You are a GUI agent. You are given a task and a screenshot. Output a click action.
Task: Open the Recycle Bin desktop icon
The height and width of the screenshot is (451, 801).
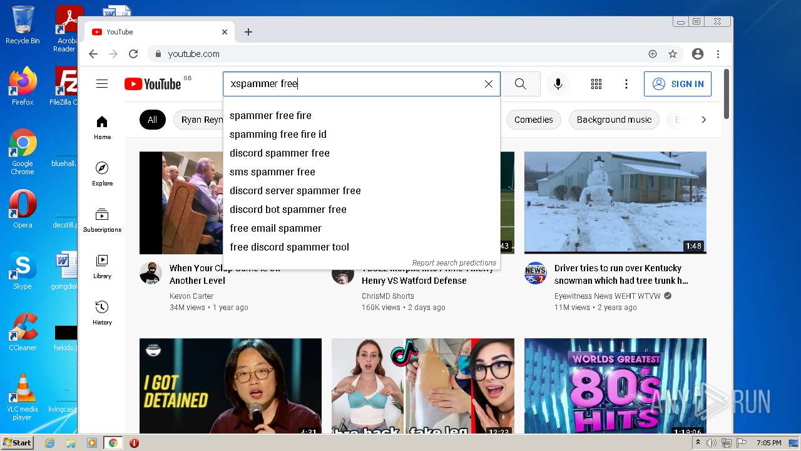(23, 25)
